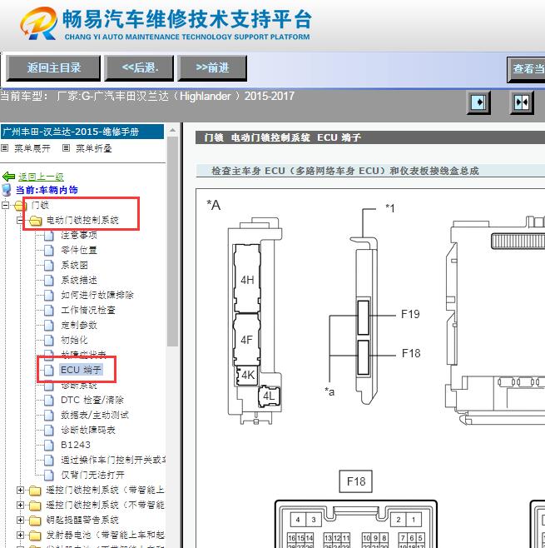
Task: Open the 注意事项 page
Action: pos(79,235)
